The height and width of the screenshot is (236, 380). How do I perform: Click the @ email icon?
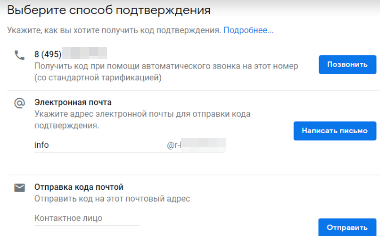pyautogui.click(x=20, y=102)
